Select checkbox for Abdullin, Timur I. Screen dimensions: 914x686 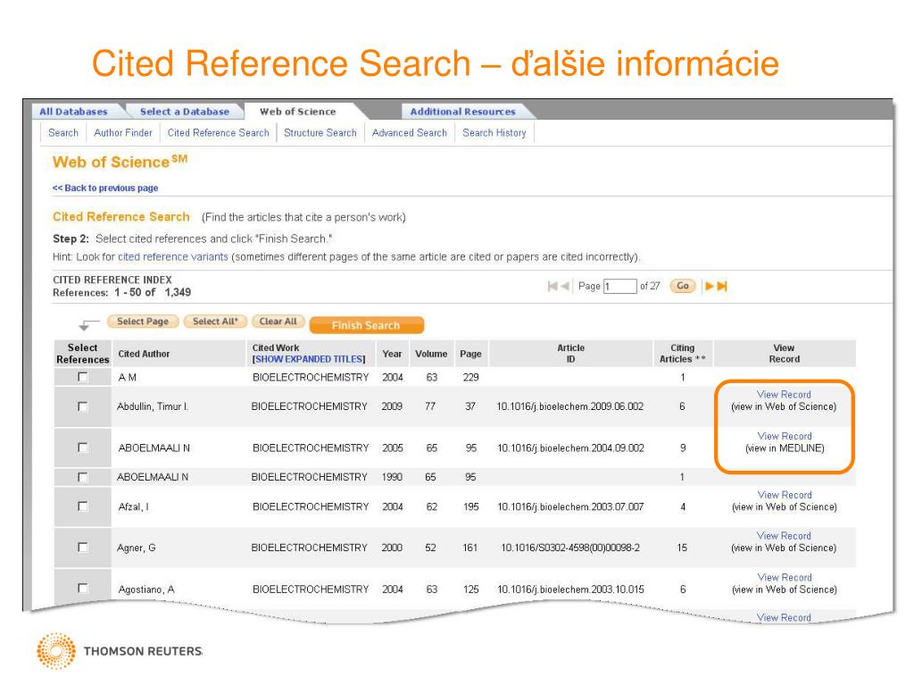click(x=83, y=406)
